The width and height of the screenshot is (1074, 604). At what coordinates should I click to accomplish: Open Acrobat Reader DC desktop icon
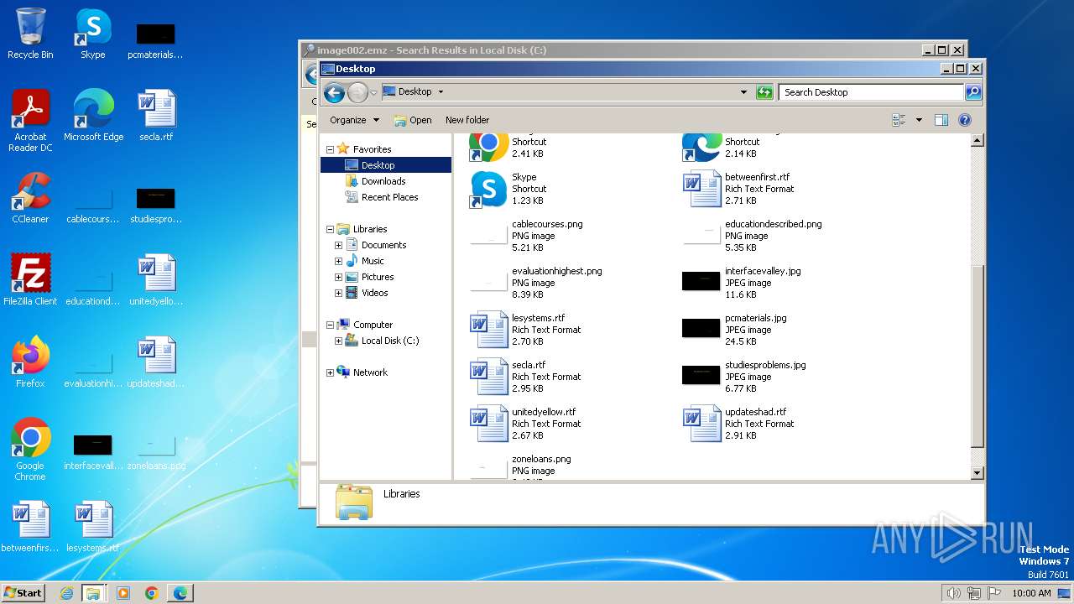pos(30,120)
